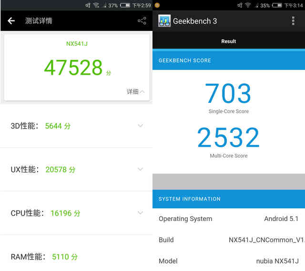The image size is (305, 271).
Task: Tap the 下午3:14 clock in the right status bar
Action: point(294,5)
